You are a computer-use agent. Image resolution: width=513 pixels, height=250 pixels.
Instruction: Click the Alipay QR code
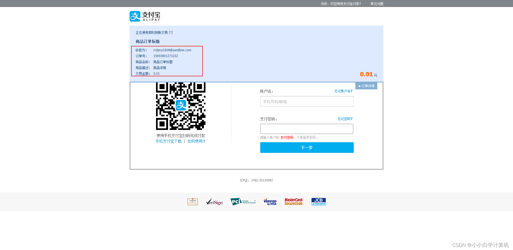point(181,106)
